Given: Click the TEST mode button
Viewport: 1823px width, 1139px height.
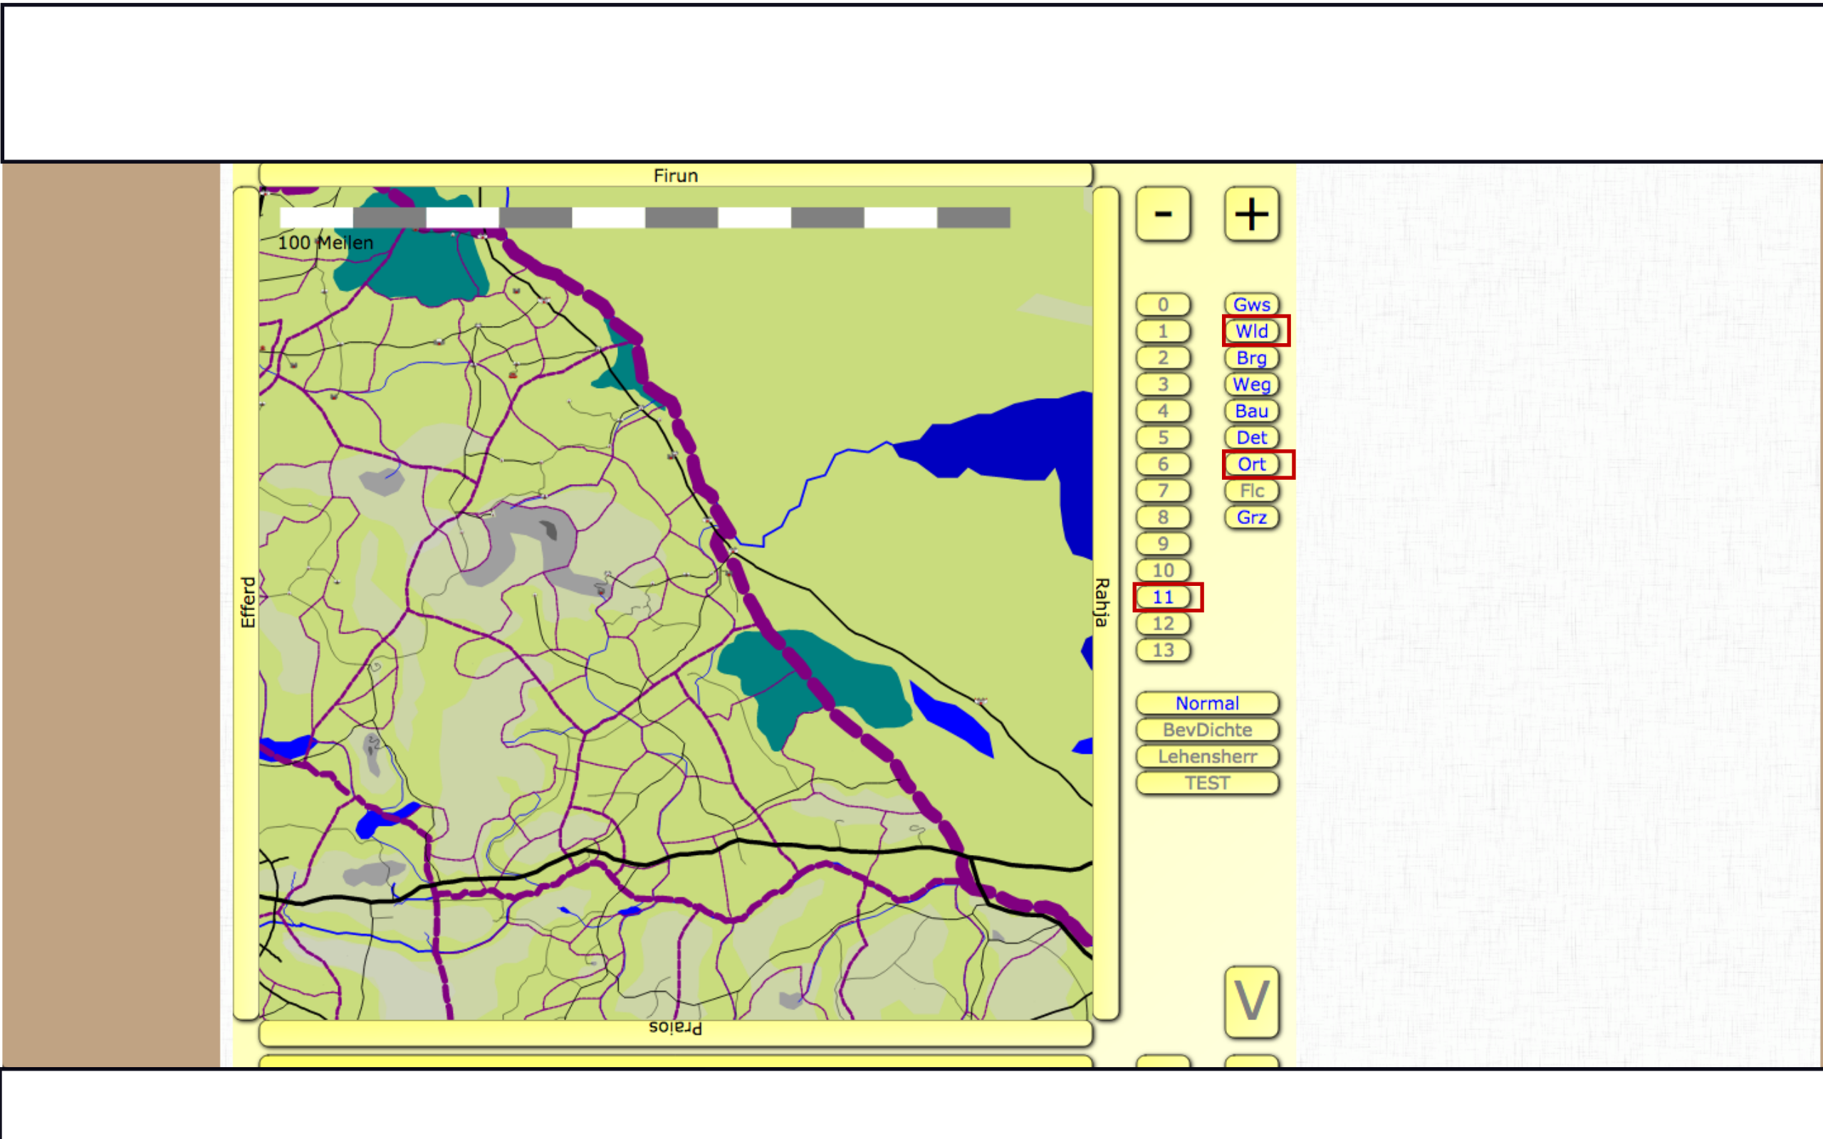Looking at the screenshot, I should click(x=1207, y=782).
